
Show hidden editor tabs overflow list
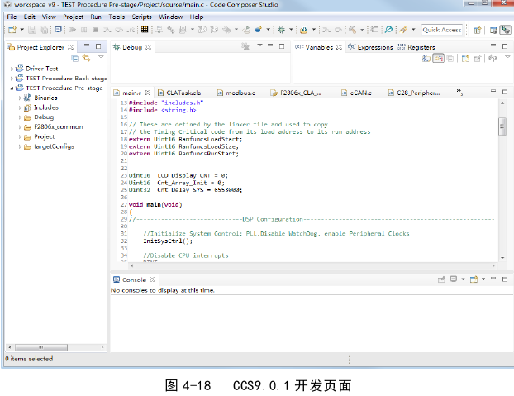pos(459,93)
